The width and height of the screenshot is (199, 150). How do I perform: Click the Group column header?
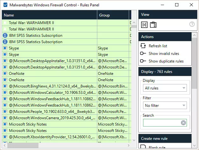coord(113,15)
